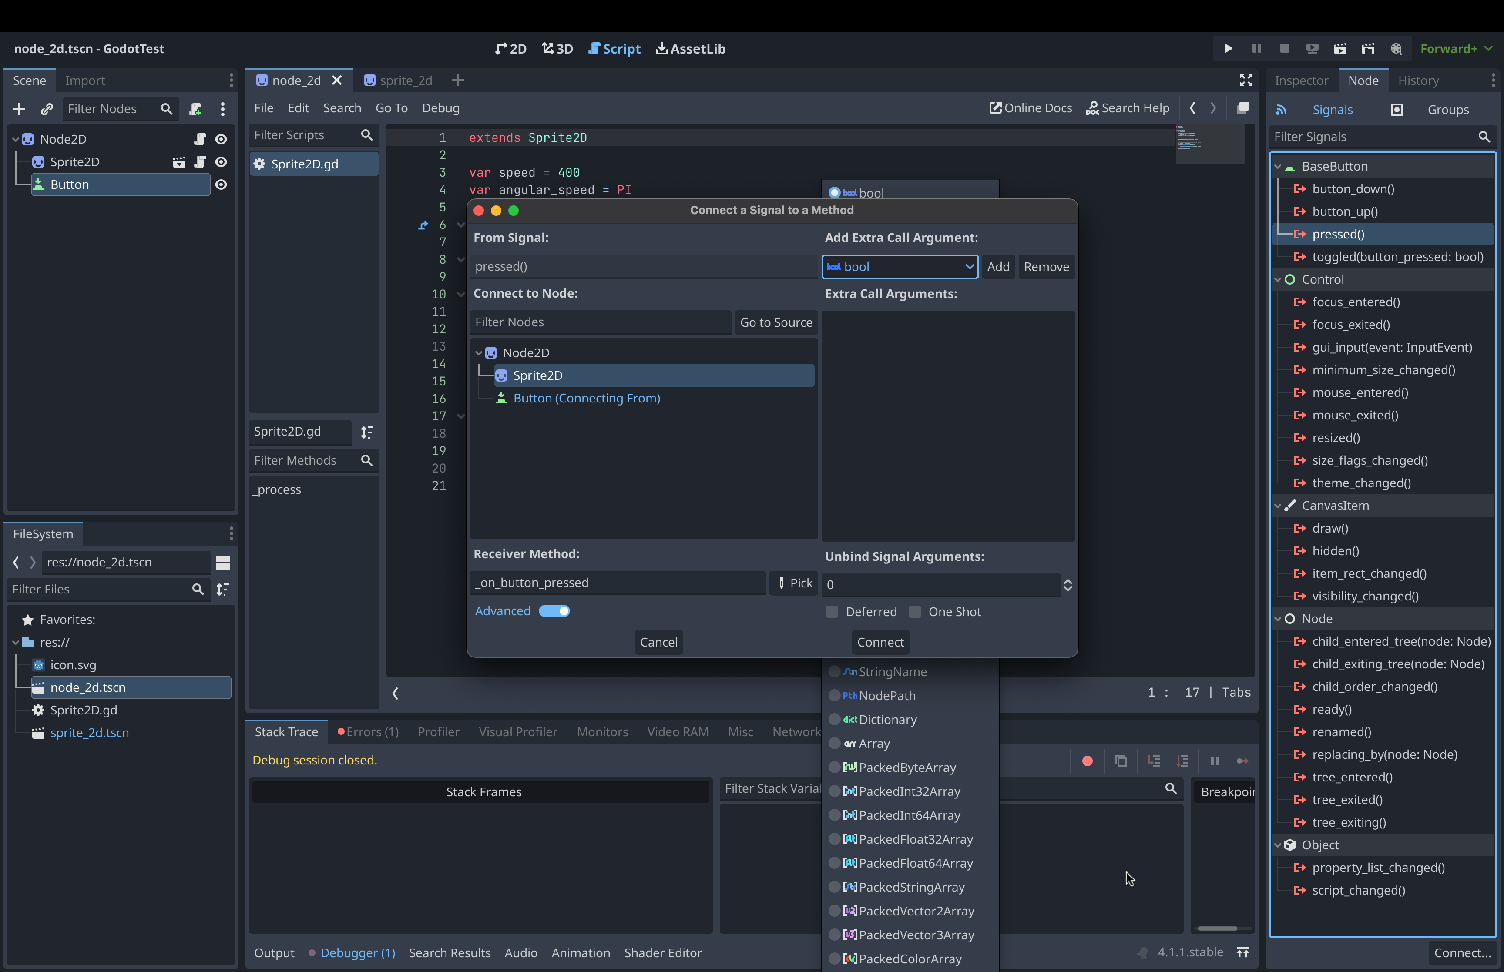Click the instantiate child scene link icon
This screenshot has width=1504, height=972.
(x=47, y=109)
